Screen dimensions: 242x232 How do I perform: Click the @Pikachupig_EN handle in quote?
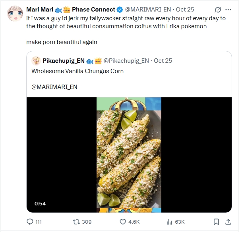tap(126, 60)
